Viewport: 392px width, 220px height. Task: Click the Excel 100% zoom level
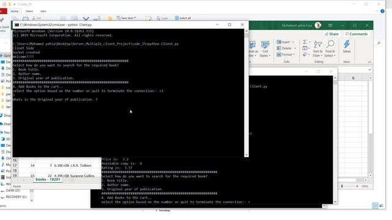(x=364, y=186)
